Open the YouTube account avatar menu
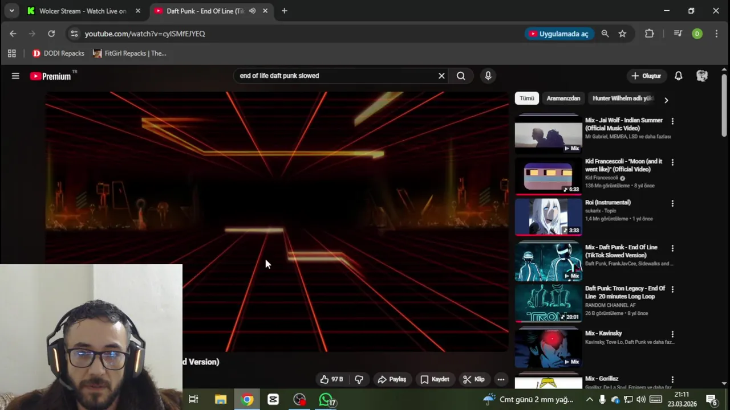 702,76
